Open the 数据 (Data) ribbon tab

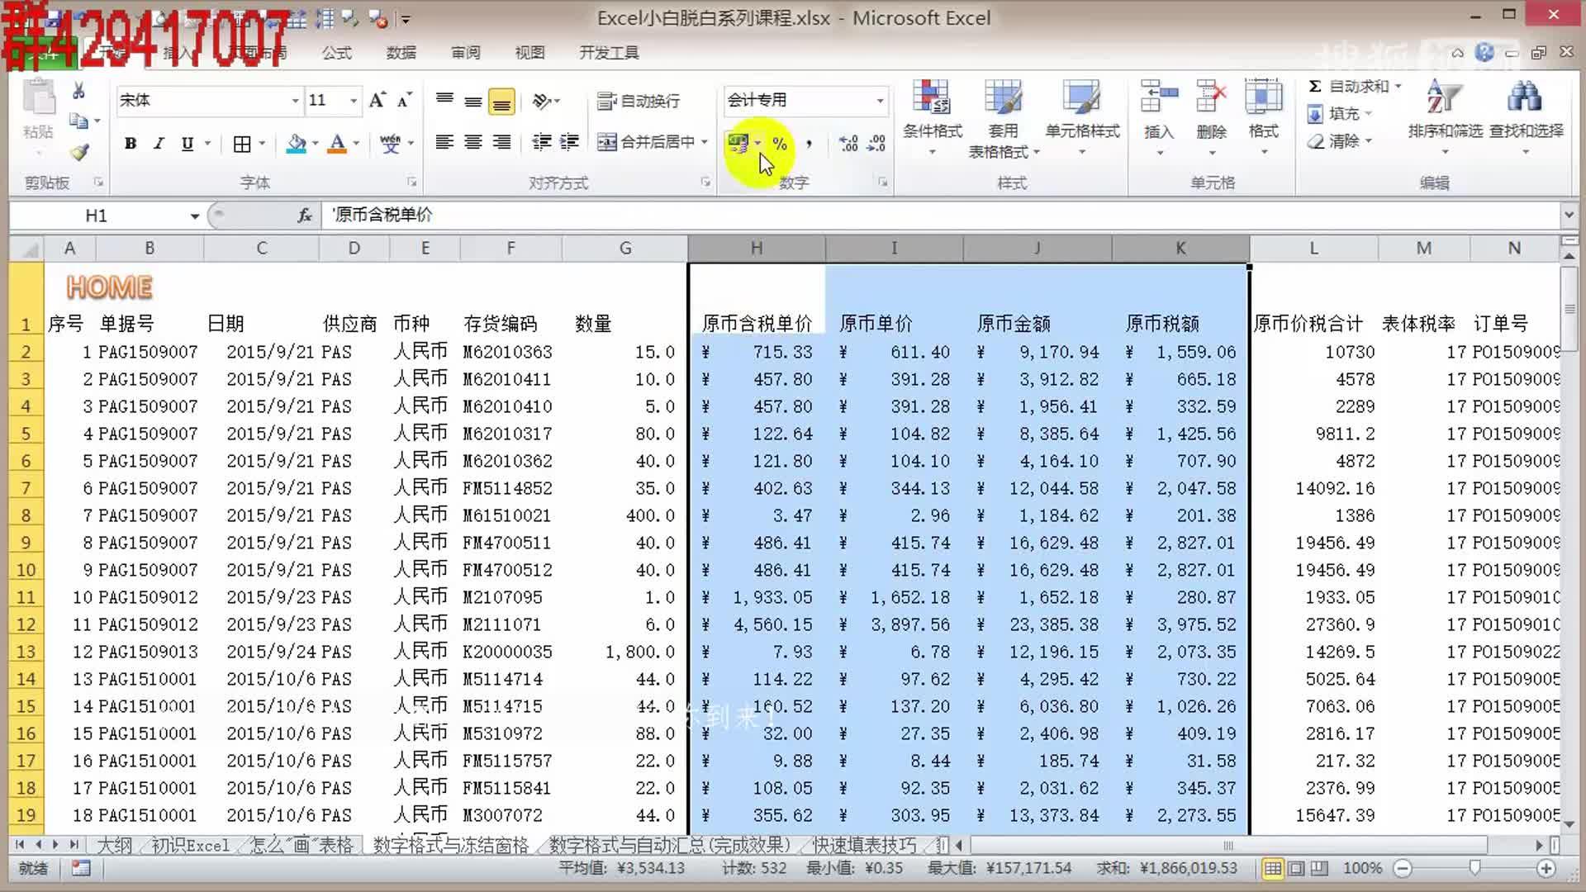pyautogui.click(x=401, y=53)
